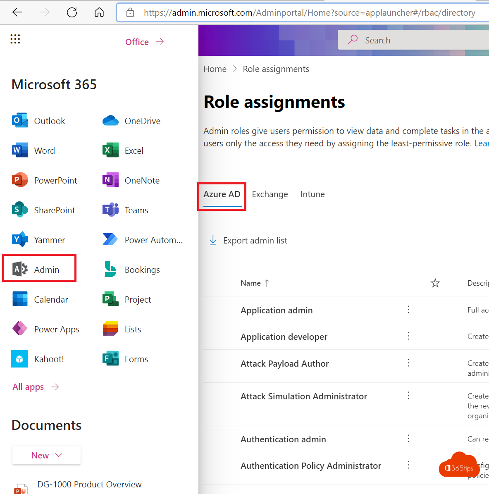This screenshot has height=494, width=489.
Task: Focus the admin center Search box
Action: pyautogui.click(x=413, y=40)
